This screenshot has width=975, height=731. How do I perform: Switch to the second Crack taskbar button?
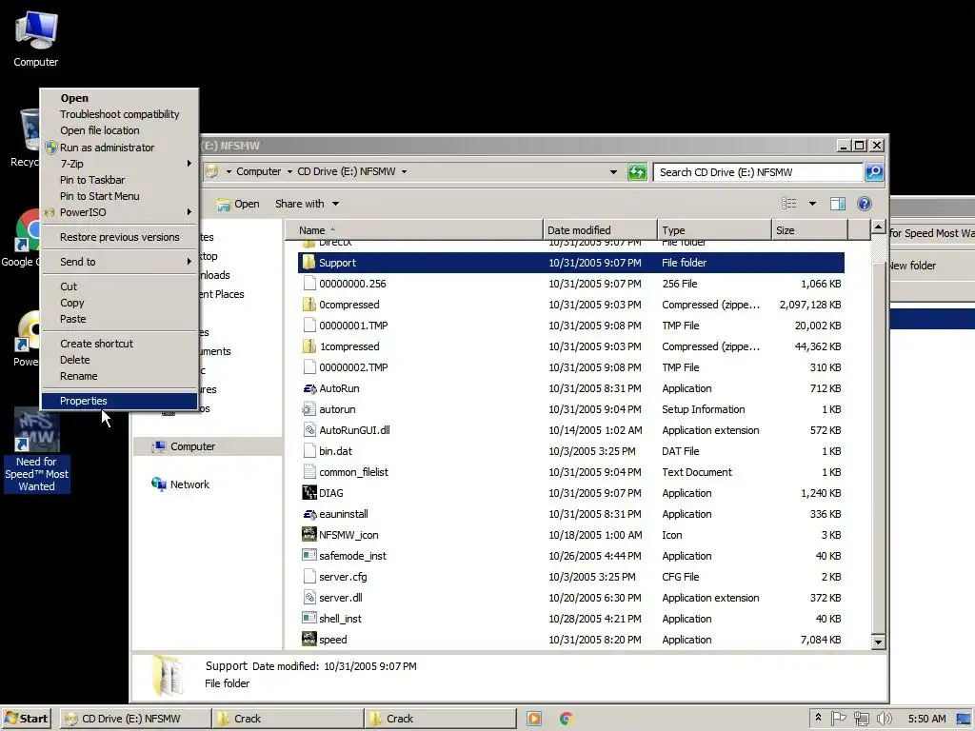pyautogui.click(x=440, y=719)
